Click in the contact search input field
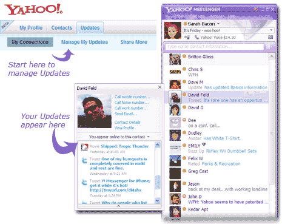 (214, 47)
